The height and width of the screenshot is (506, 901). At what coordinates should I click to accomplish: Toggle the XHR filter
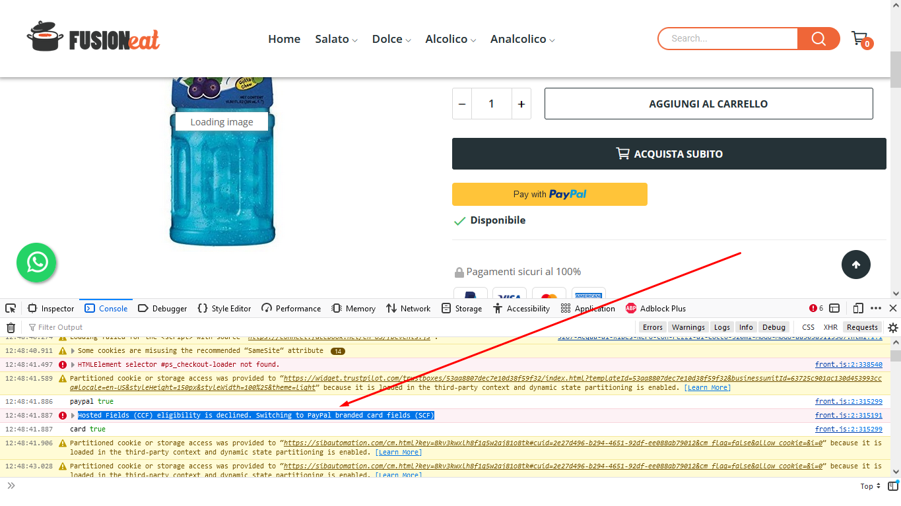(x=830, y=327)
